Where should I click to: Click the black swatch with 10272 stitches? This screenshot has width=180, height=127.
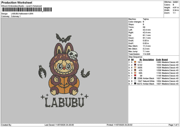point(135,84)
